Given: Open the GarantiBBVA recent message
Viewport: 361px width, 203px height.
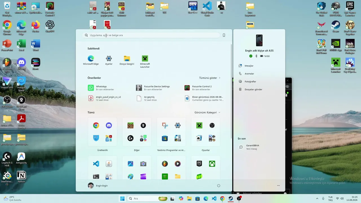Looking at the screenshot, I should point(249,147).
